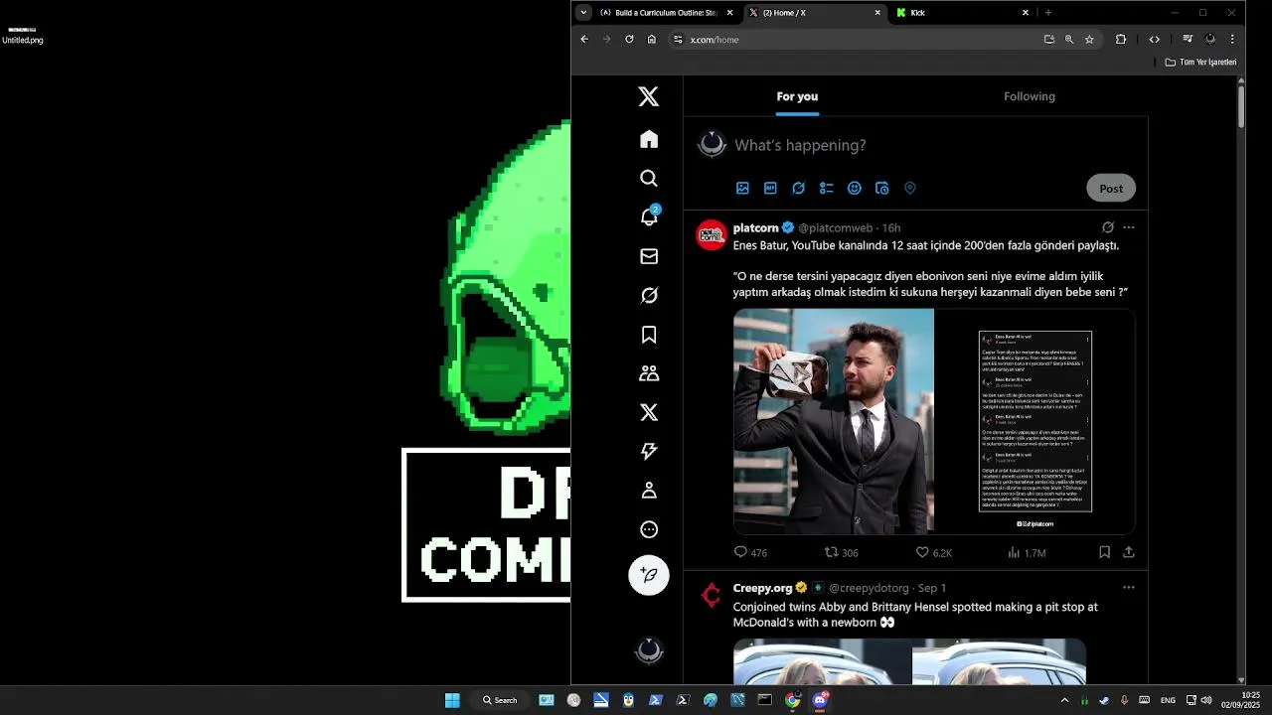Bookmark this page with star icon
Image resolution: width=1272 pixels, height=715 pixels.
pyautogui.click(x=1089, y=40)
